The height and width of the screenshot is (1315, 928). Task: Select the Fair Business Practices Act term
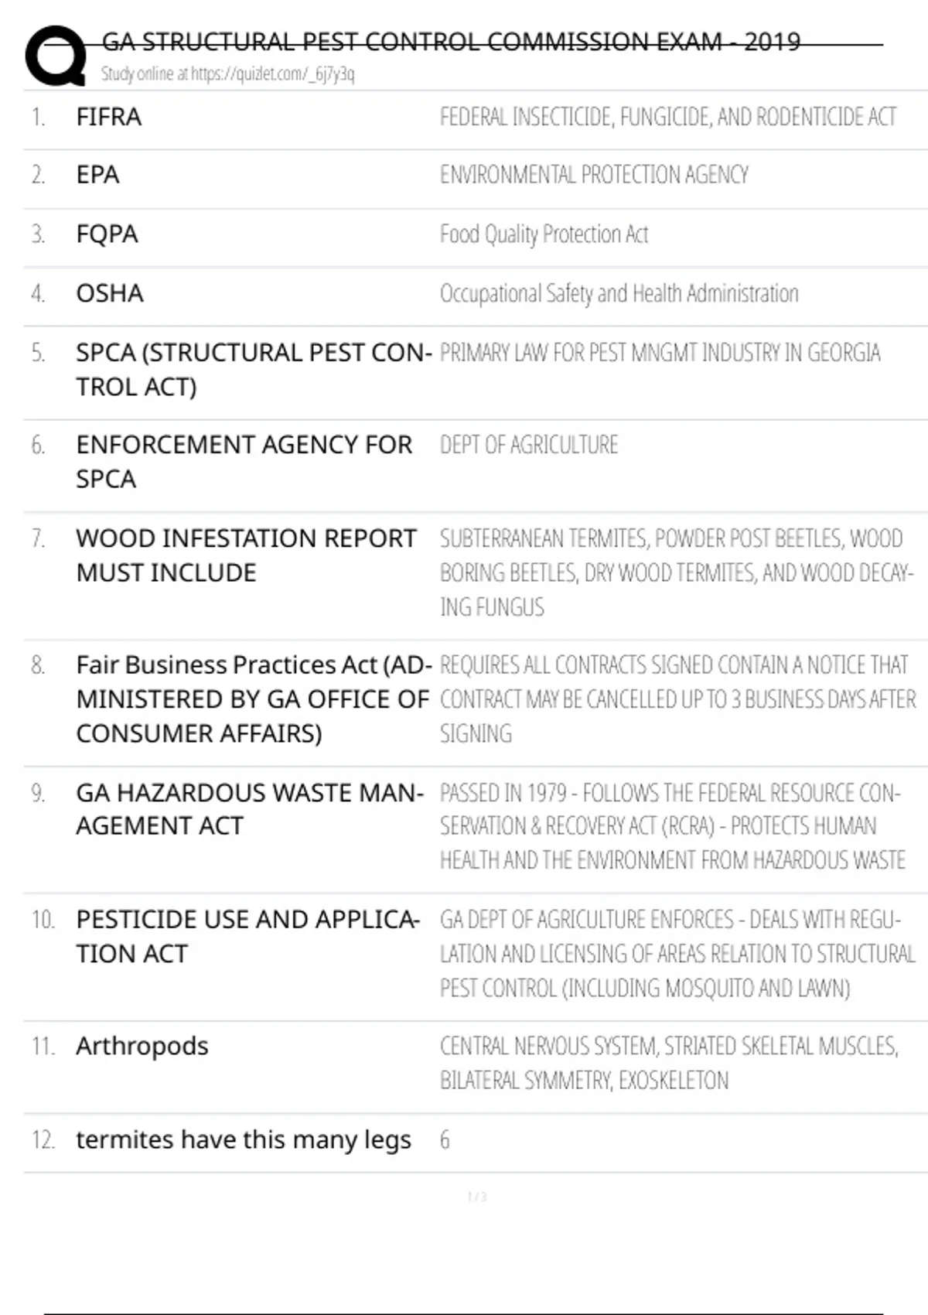(254, 699)
